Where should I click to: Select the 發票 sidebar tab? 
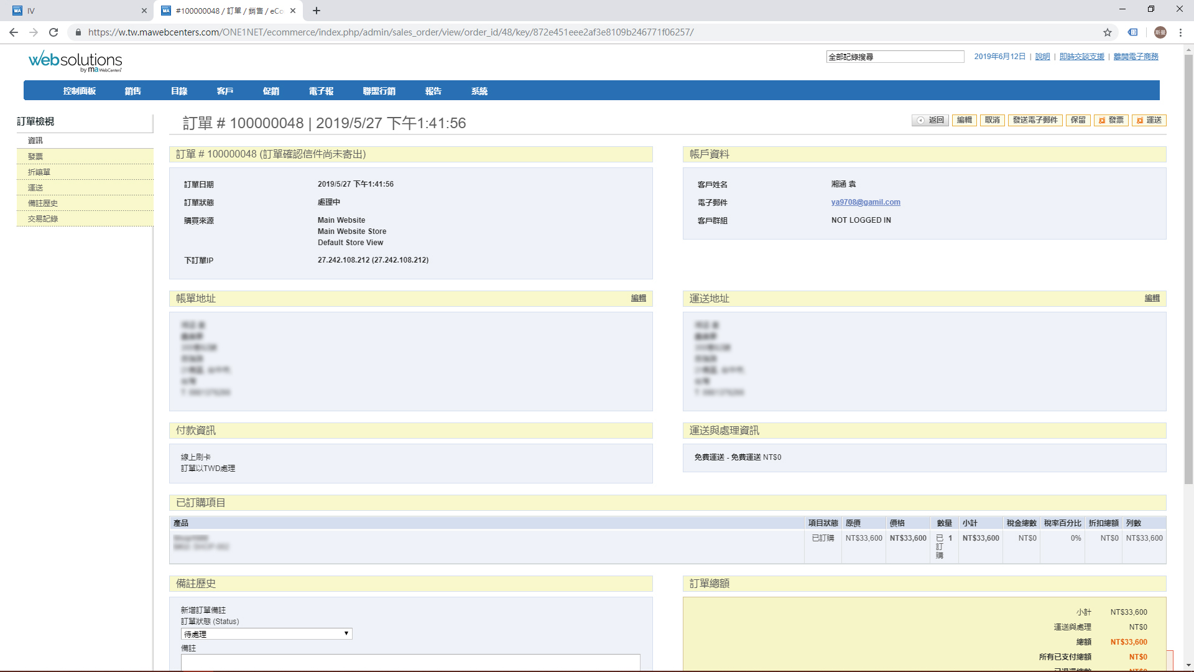85,156
